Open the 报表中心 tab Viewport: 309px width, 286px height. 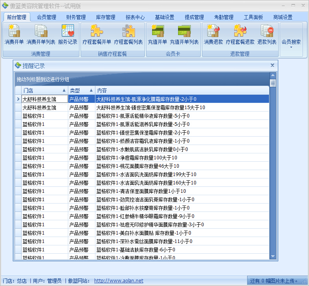[135, 17]
